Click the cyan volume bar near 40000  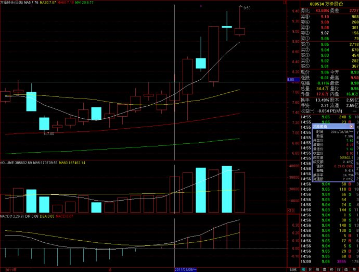point(227,189)
